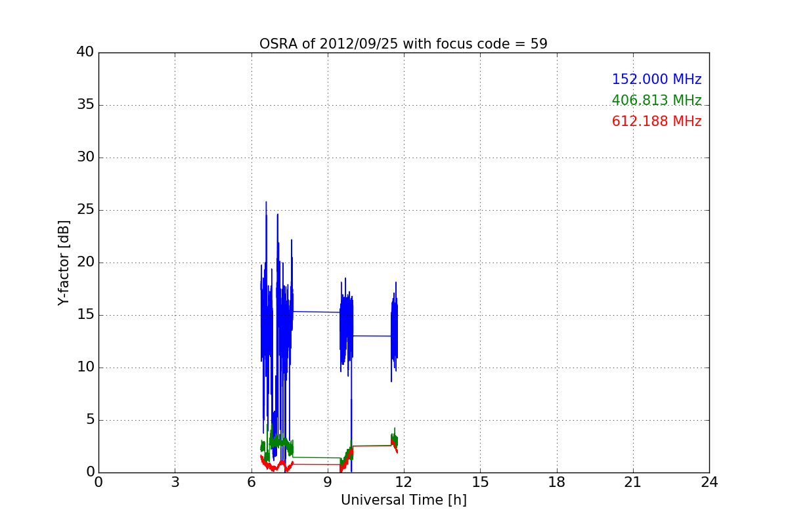Select the blue '152.000 MHz' legend label

pyautogui.click(x=657, y=79)
